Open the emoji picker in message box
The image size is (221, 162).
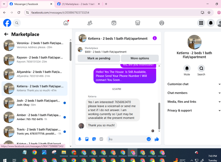click(x=149, y=139)
